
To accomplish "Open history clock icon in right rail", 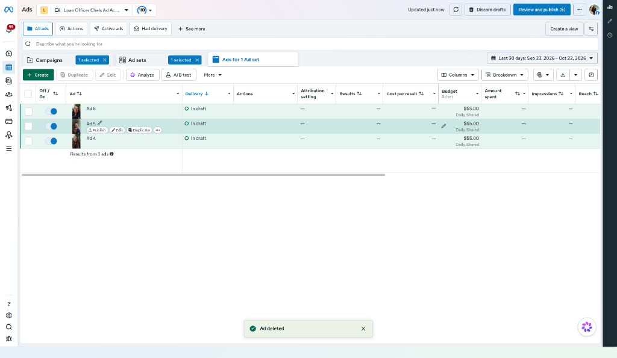I will pos(610,35).
